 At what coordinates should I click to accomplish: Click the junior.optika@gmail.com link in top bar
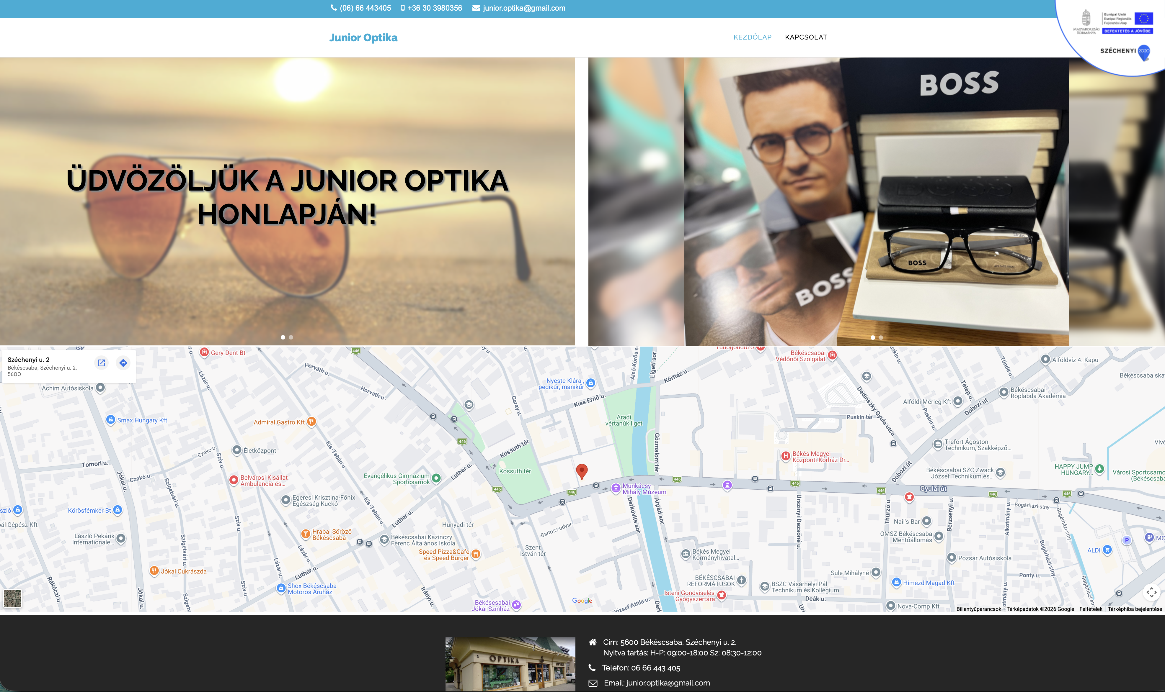[524, 8]
